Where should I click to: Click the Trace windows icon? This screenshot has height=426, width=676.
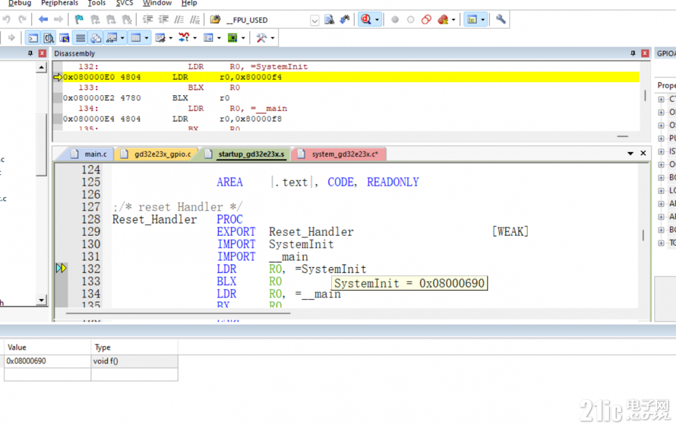click(208, 38)
